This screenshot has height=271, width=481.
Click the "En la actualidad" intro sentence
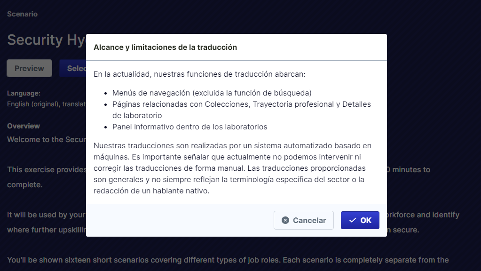(199, 74)
